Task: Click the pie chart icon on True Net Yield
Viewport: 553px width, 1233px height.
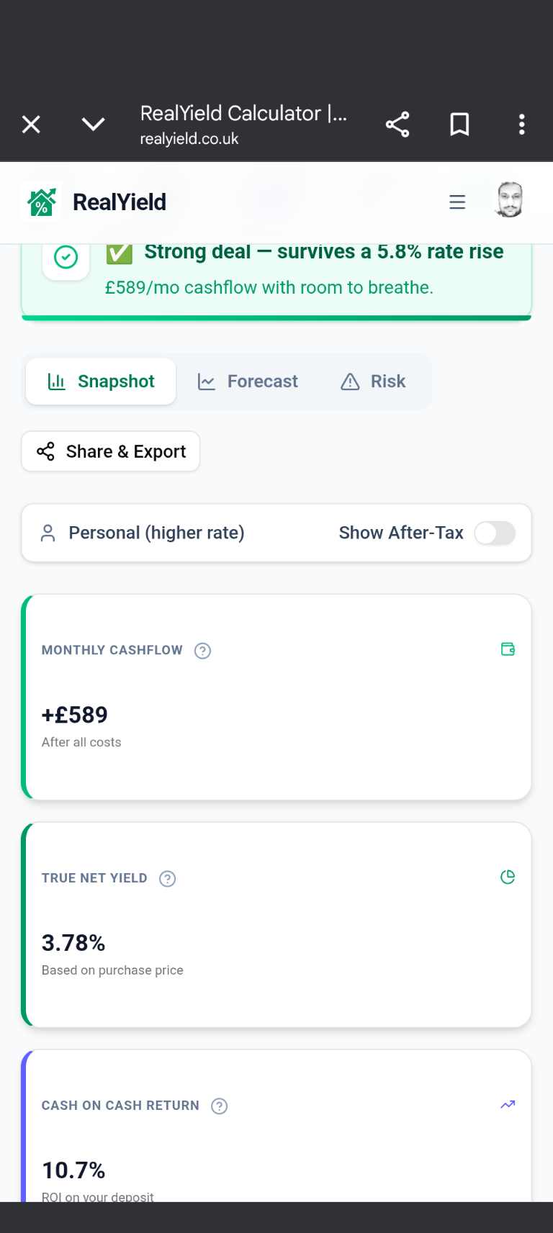Action: [x=508, y=877]
